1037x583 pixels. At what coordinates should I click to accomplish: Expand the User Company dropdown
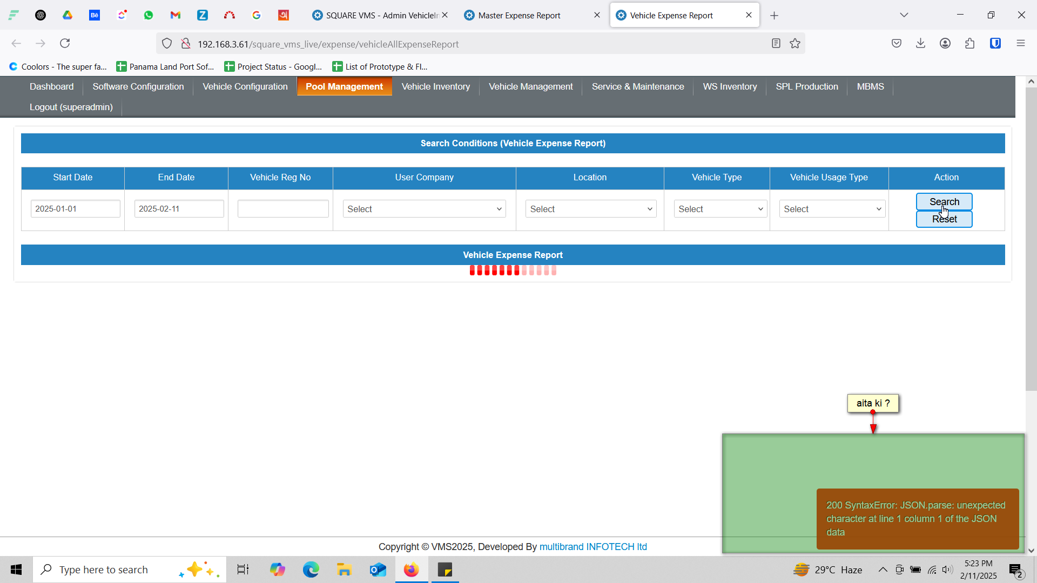[424, 209]
